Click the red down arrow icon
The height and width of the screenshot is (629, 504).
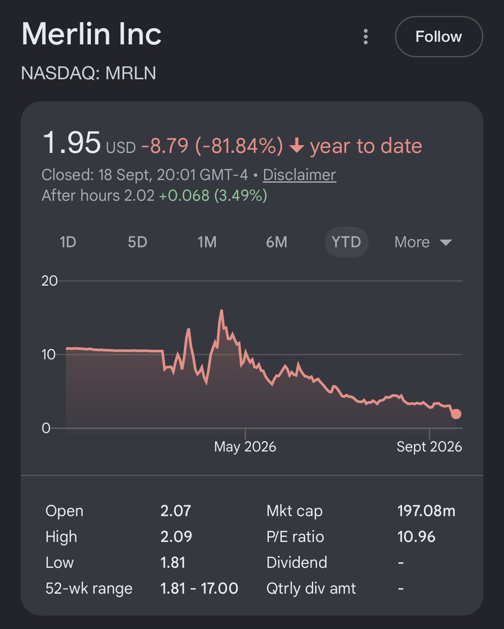pos(297,146)
